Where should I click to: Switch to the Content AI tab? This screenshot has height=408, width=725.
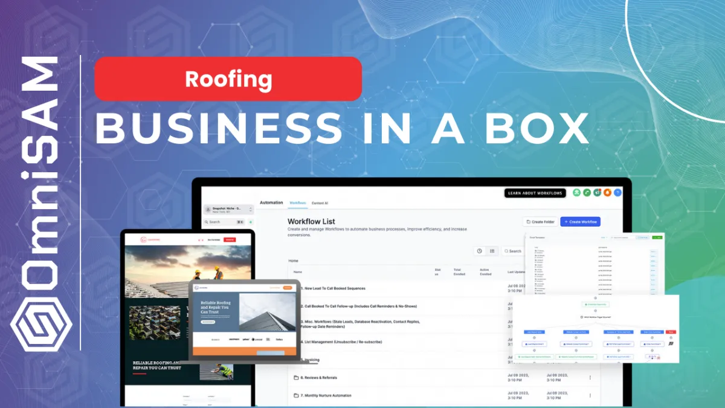[x=320, y=203]
